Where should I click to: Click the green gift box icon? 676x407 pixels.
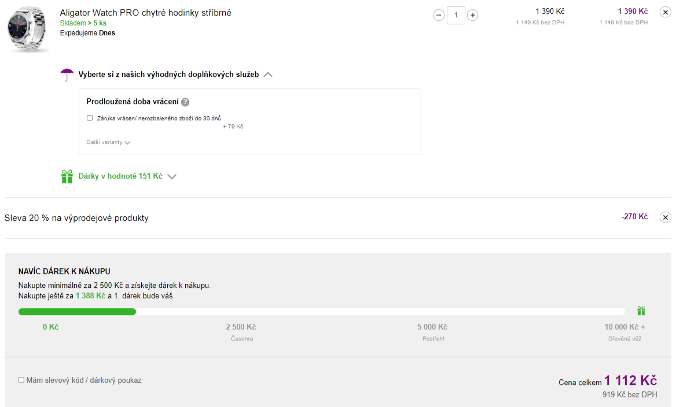coord(67,176)
